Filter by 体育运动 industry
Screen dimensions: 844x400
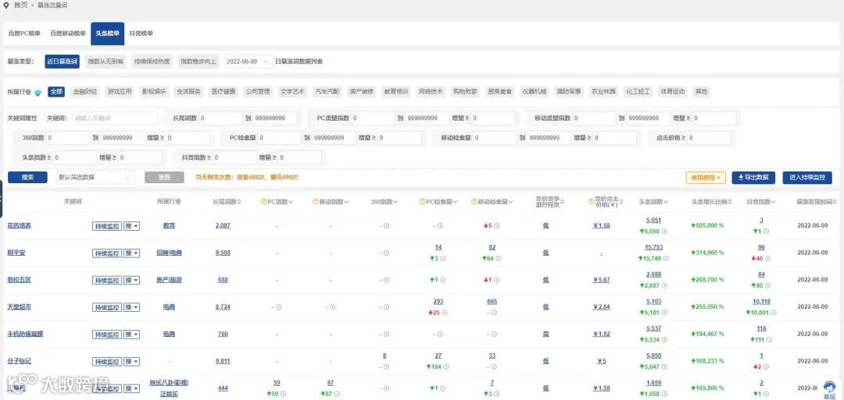click(674, 92)
